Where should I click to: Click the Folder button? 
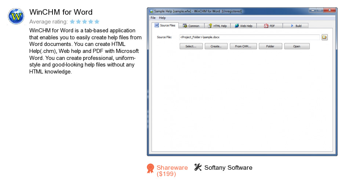pyautogui.click(x=270, y=46)
